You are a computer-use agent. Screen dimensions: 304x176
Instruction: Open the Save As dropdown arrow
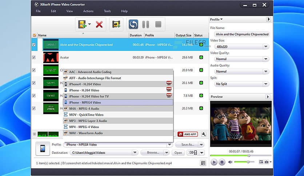coord(201,145)
